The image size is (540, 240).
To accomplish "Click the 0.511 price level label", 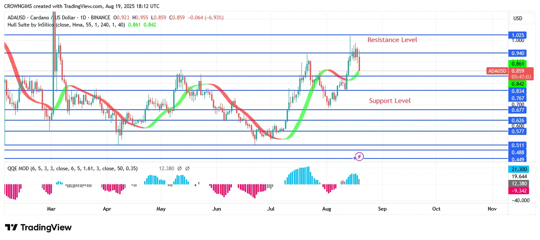I will point(518,145).
